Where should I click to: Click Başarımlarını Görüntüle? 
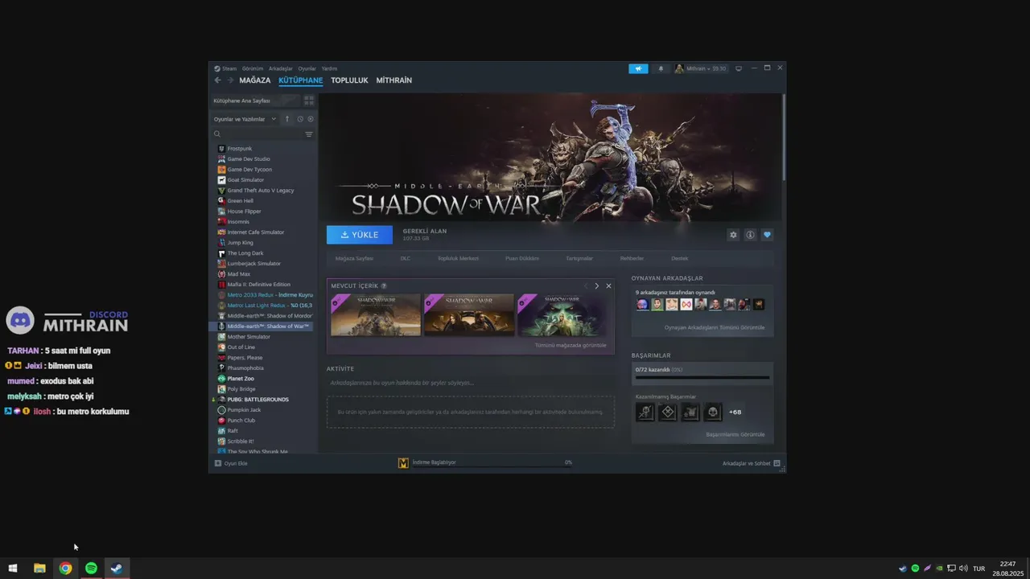click(735, 434)
